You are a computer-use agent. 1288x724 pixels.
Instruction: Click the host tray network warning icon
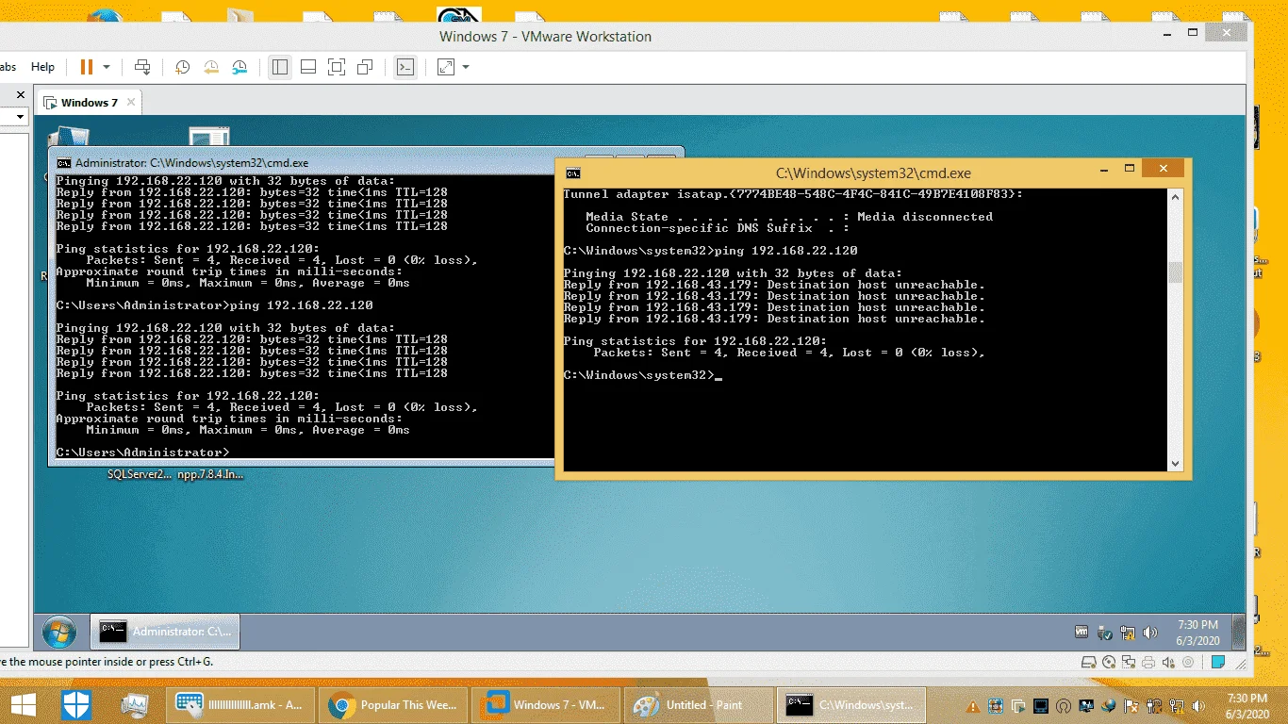[x=1177, y=705]
